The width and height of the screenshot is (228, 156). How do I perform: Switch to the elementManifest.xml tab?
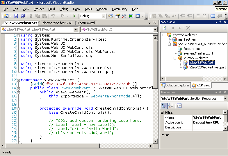pyautogui.click(x=57, y=23)
